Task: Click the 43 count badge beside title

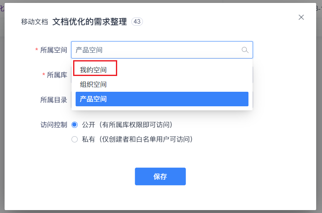Action: (x=137, y=22)
